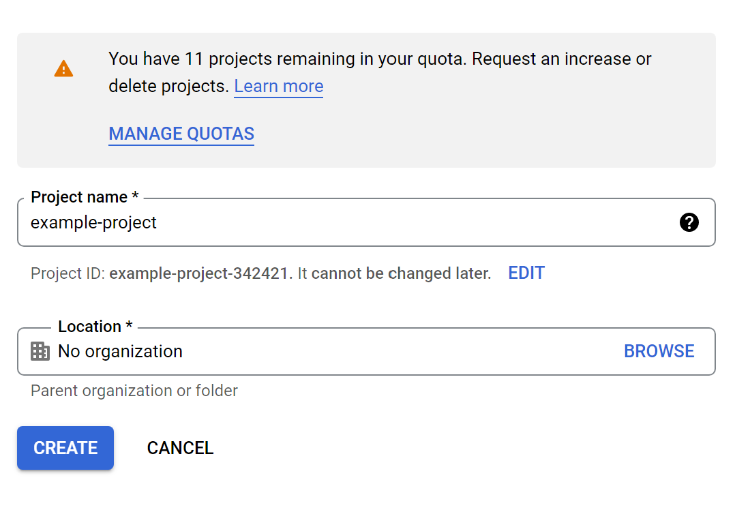Click the orange warning triangle icon

[63, 68]
